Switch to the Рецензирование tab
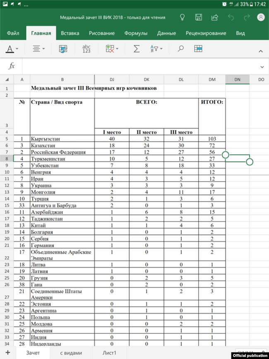Screen dimensions: 269x359 click(206, 33)
